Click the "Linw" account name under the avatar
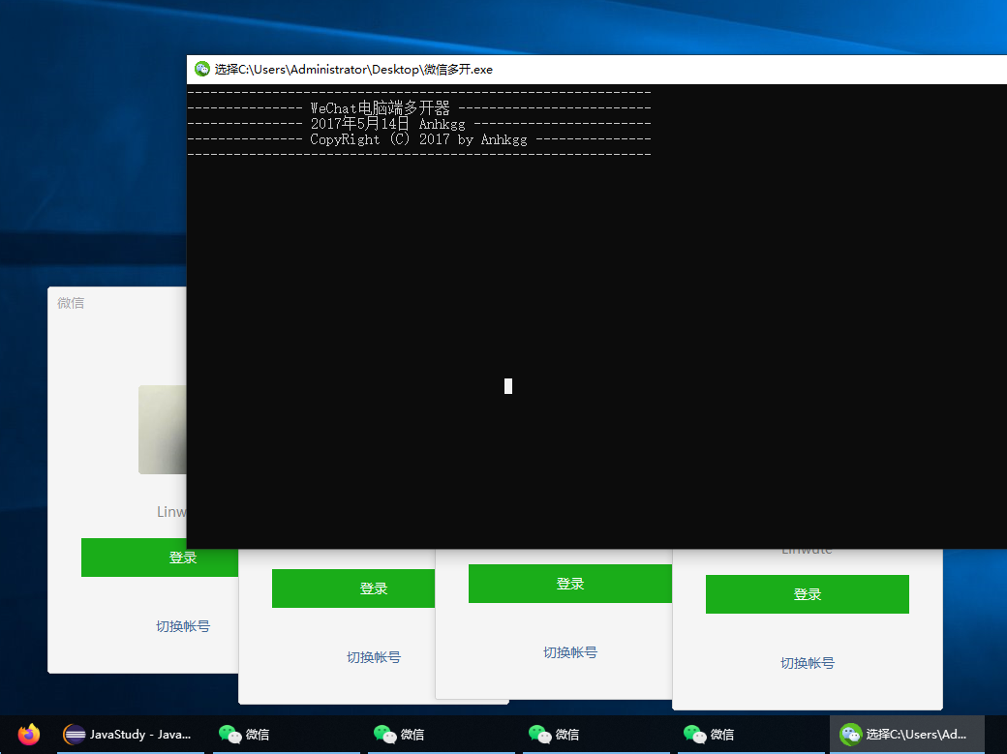Viewport: 1007px width, 754px height. coord(171,512)
